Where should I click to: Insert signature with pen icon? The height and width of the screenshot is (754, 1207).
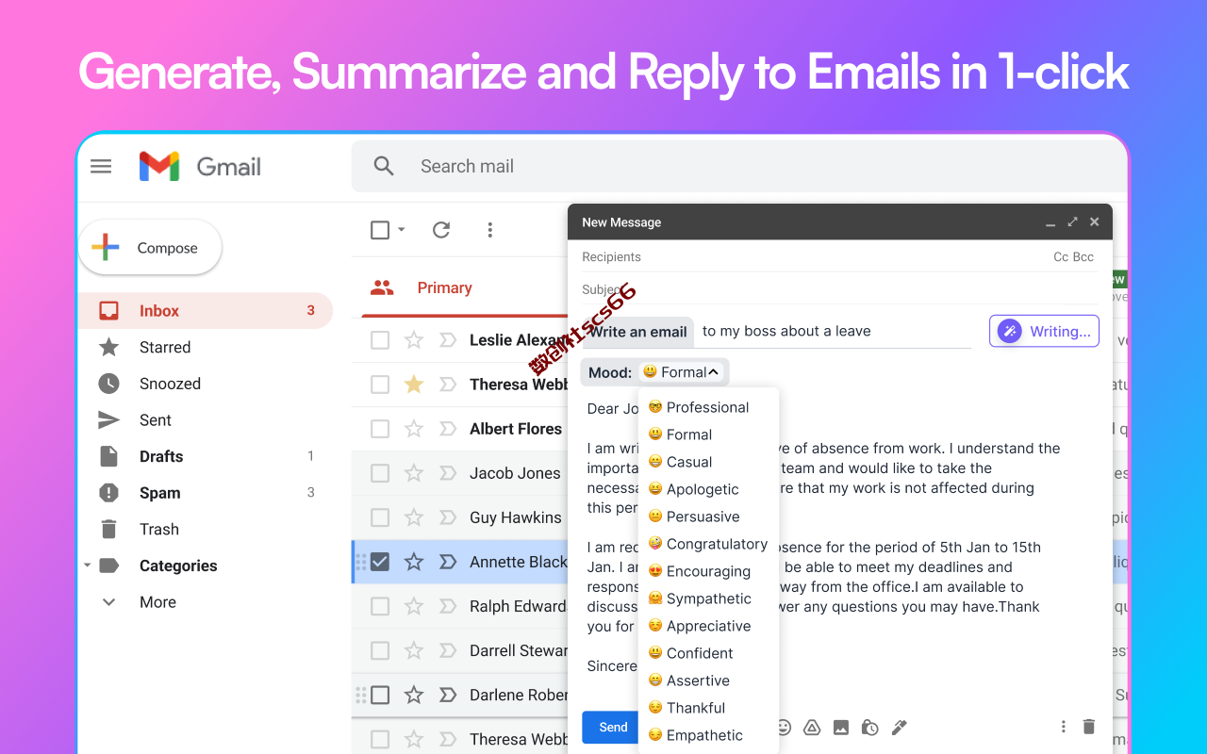[x=900, y=727]
